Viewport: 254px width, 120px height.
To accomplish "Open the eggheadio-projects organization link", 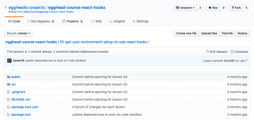I will click(x=27, y=7).
